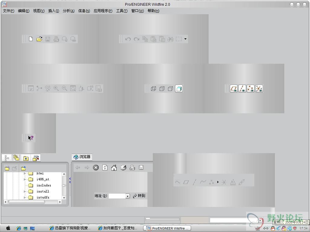Click the Redo arrow icon
This screenshot has height=232, width=310.
click(137, 39)
